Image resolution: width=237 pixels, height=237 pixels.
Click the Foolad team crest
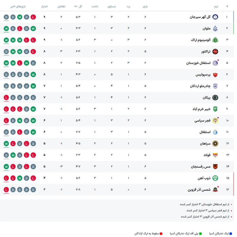[215, 155]
